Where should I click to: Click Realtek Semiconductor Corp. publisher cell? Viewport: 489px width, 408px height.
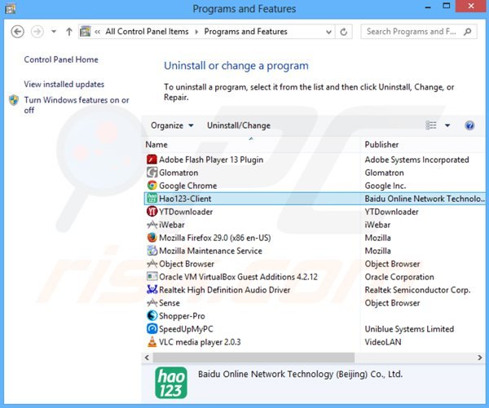pyautogui.click(x=417, y=290)
